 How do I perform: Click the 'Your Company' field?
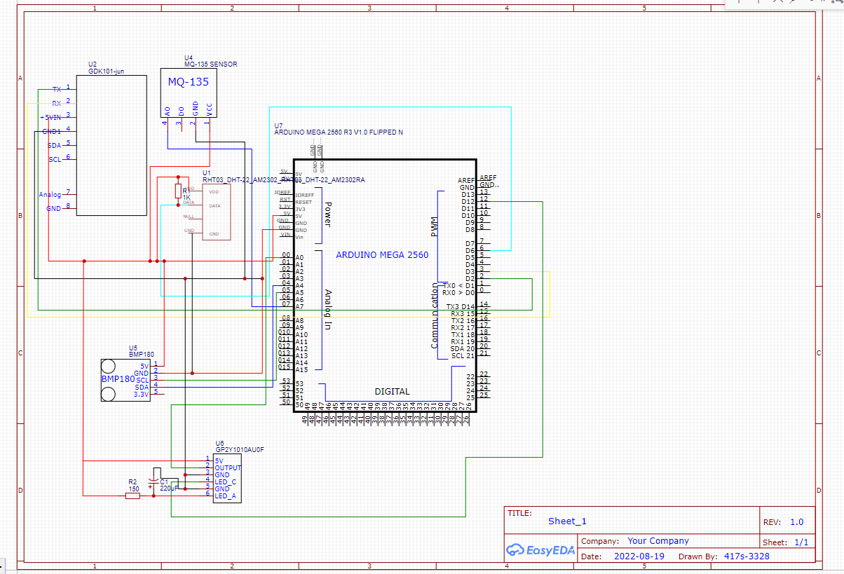[x=658, y=541]
